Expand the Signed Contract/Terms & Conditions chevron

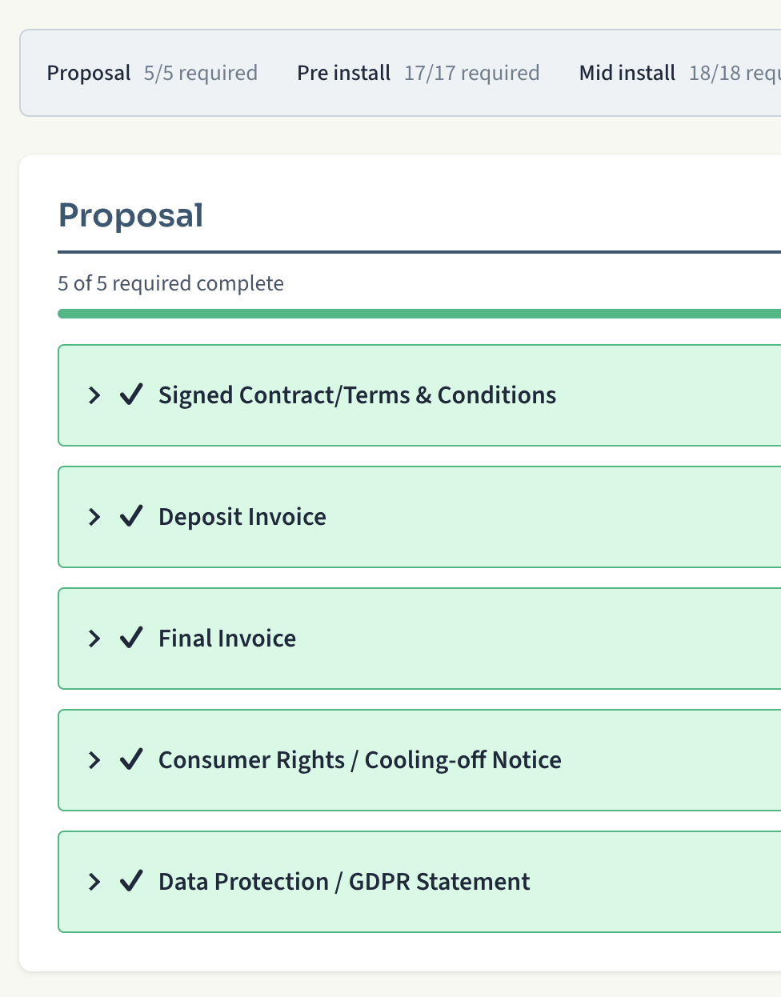pyautogui.click(x=94, y=395)
